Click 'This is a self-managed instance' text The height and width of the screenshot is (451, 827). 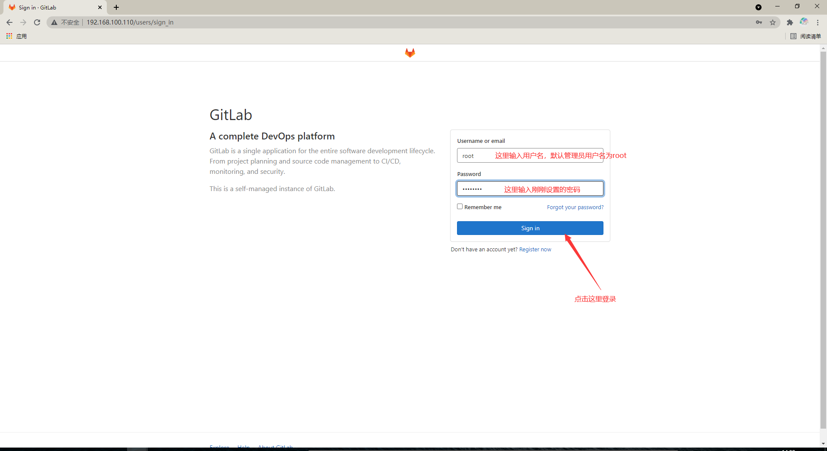[272, 188]
